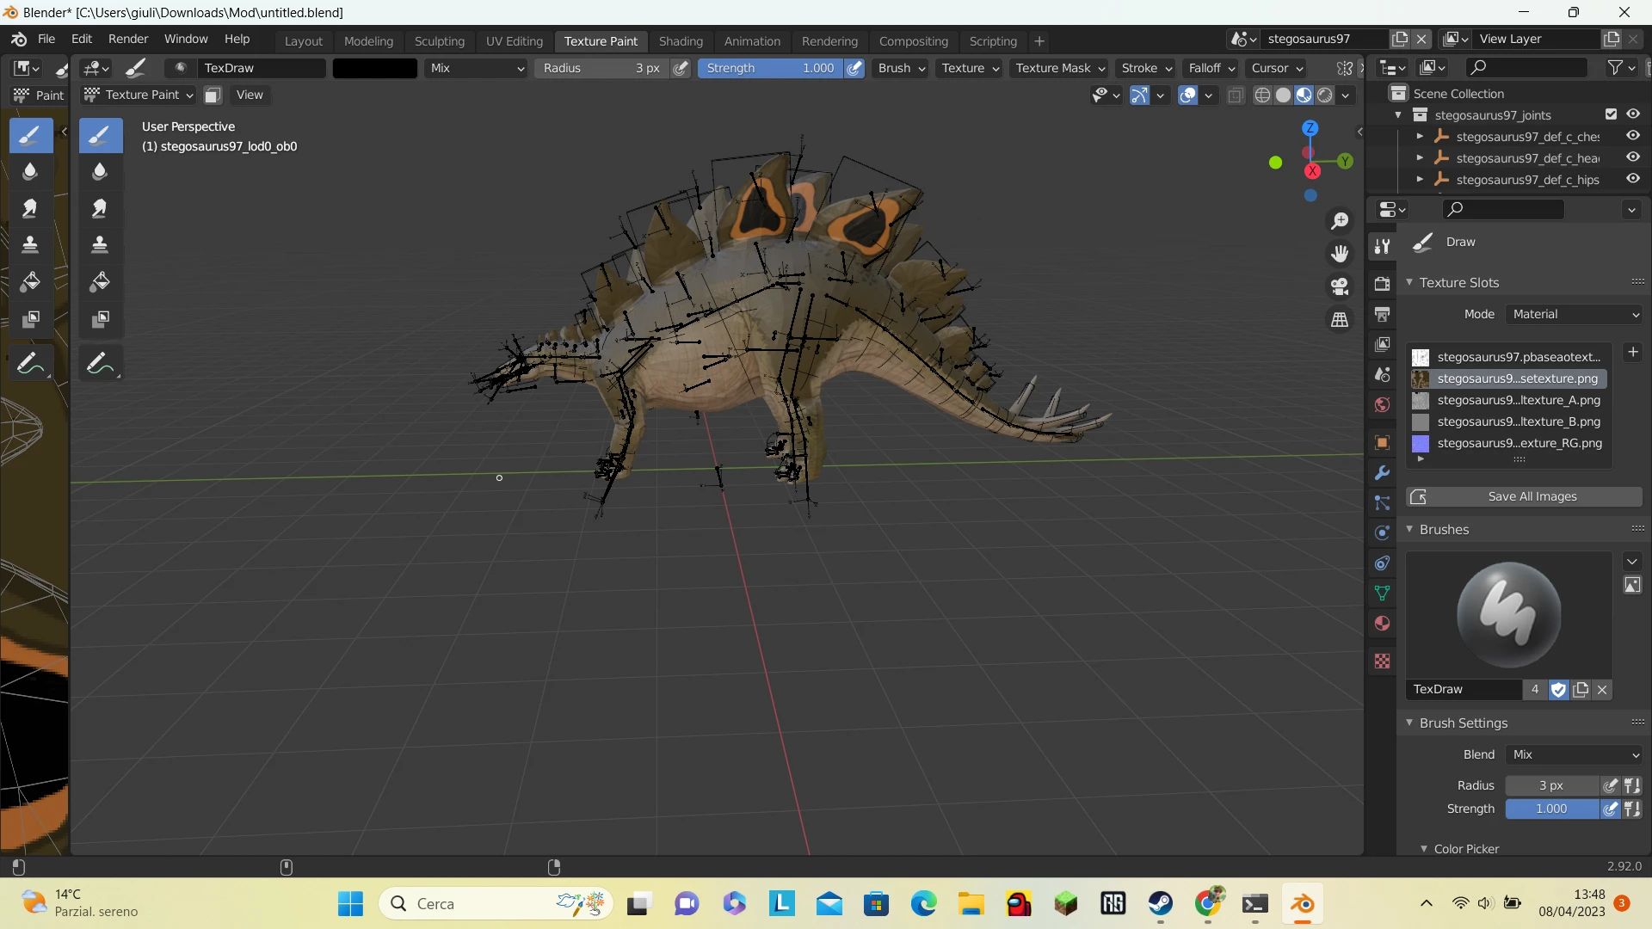
Task: Open the Output properties printer icon
Action: click(1382, 314)
